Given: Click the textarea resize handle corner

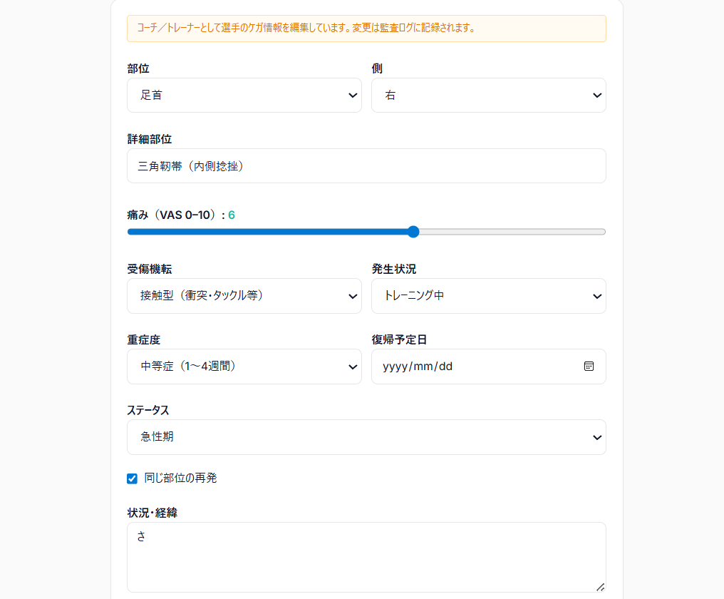Looking at the screenshot, I should click(x=600, y=587).
